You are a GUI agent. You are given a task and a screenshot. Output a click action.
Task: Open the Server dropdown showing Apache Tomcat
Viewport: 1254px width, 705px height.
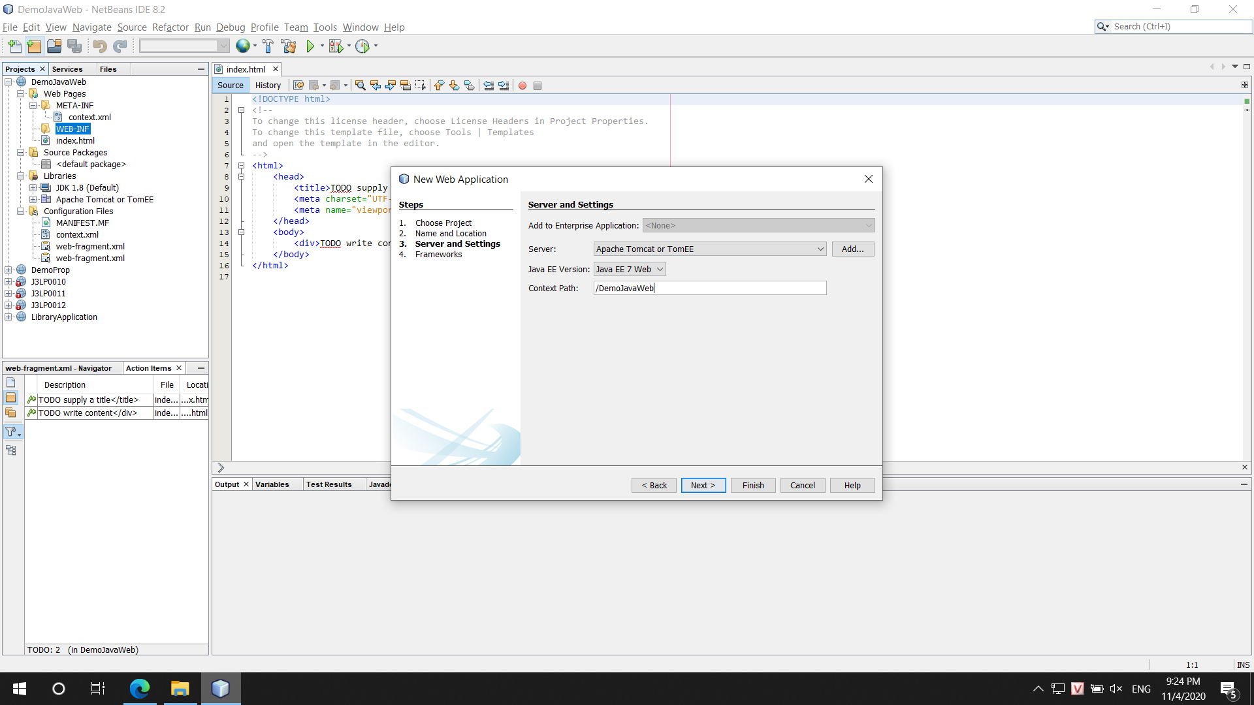[x=709, y=249]
